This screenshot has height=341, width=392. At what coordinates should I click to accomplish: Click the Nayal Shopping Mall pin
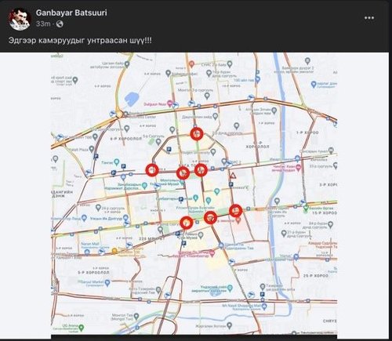point(265,306)
